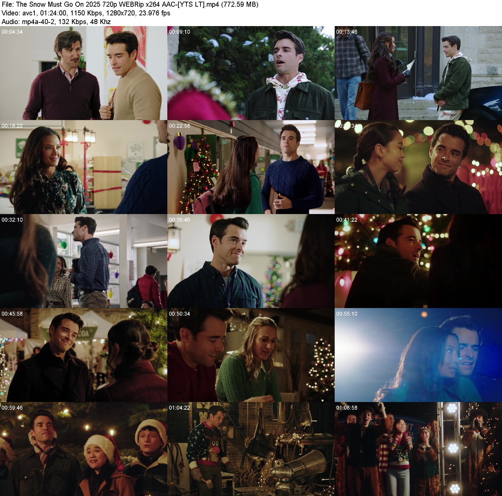
Task: Click the thumbnail at 00:55:10
Action: click(418, 355)
